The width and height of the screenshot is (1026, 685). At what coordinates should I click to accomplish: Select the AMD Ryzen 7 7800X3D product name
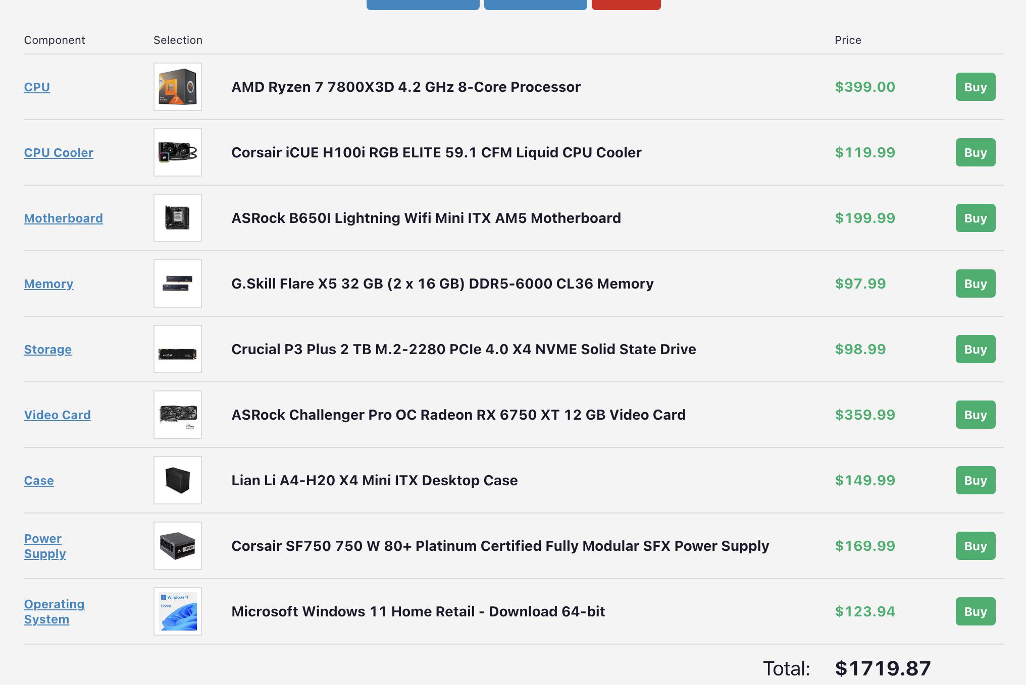(x=406, y=87)
